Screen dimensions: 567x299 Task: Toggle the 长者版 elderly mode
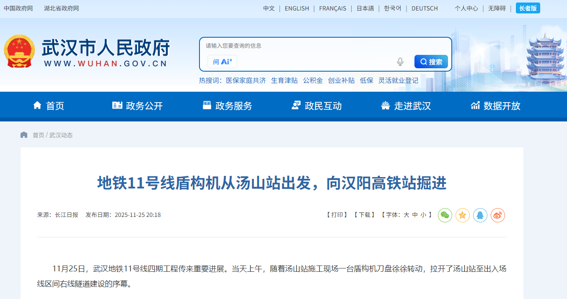pyautogui.click(x=528, y=8)
